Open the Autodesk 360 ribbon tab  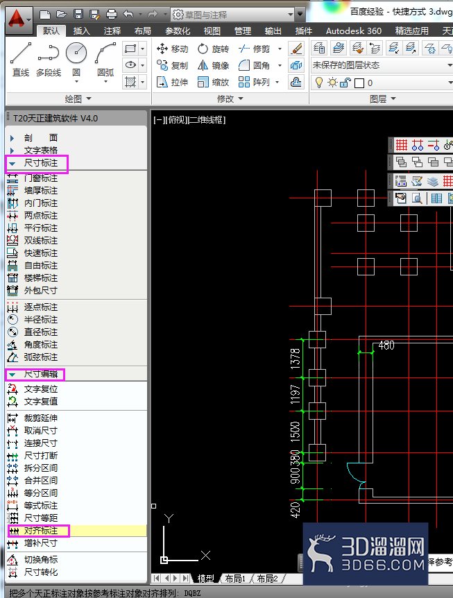[x=354, y=31]
